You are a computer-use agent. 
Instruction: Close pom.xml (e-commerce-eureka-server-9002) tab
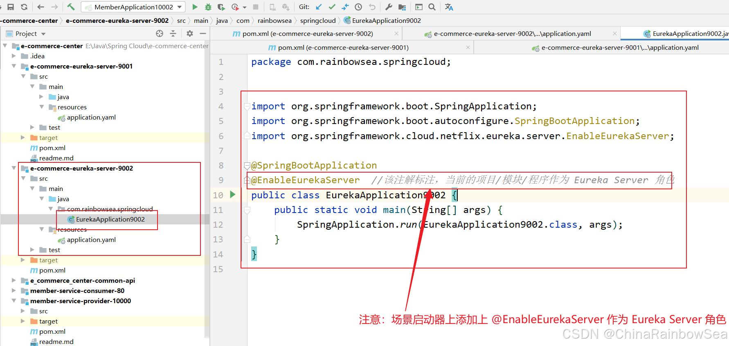[x=396, y=33]
